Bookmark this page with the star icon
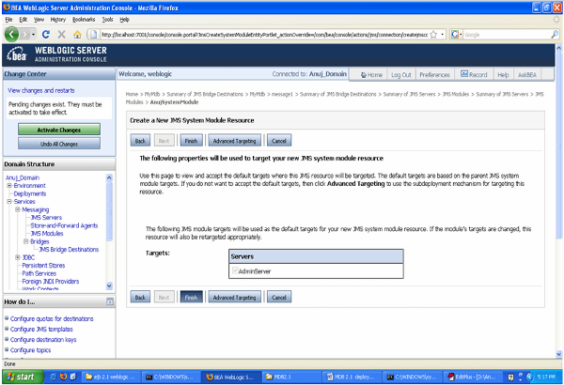The width and height of the screenshot is (564, 385). (x=433, y=35)
